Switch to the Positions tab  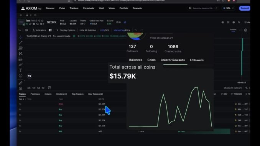35,94
